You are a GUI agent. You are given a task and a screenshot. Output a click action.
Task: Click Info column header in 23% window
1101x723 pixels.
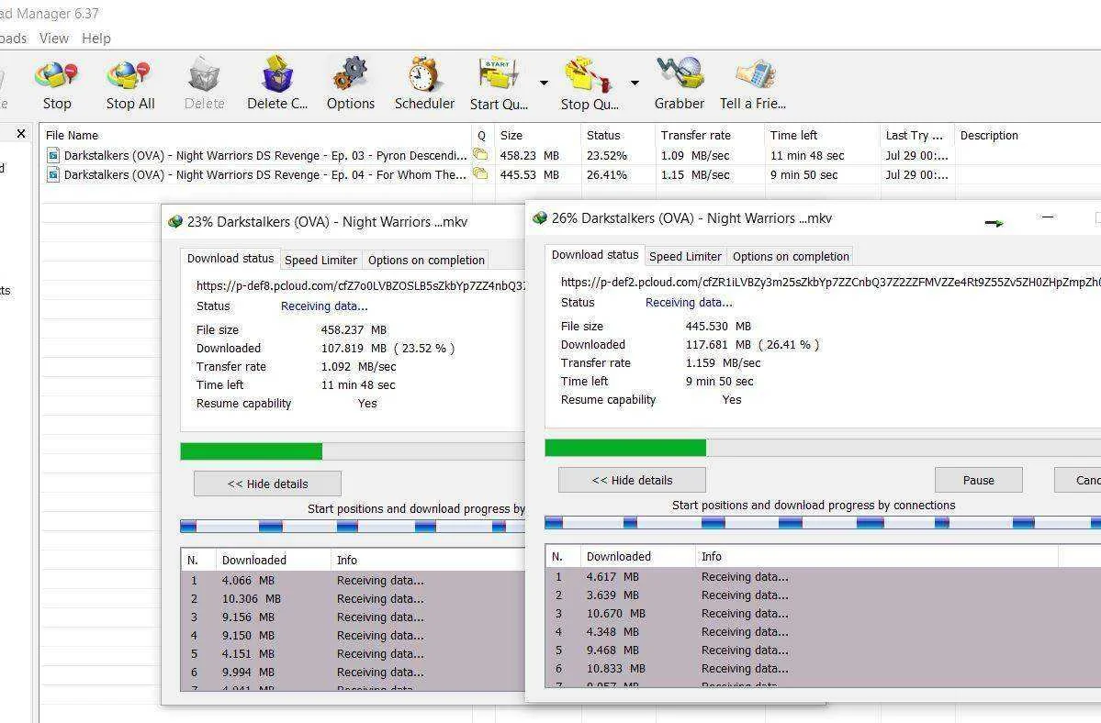(428, 560)
